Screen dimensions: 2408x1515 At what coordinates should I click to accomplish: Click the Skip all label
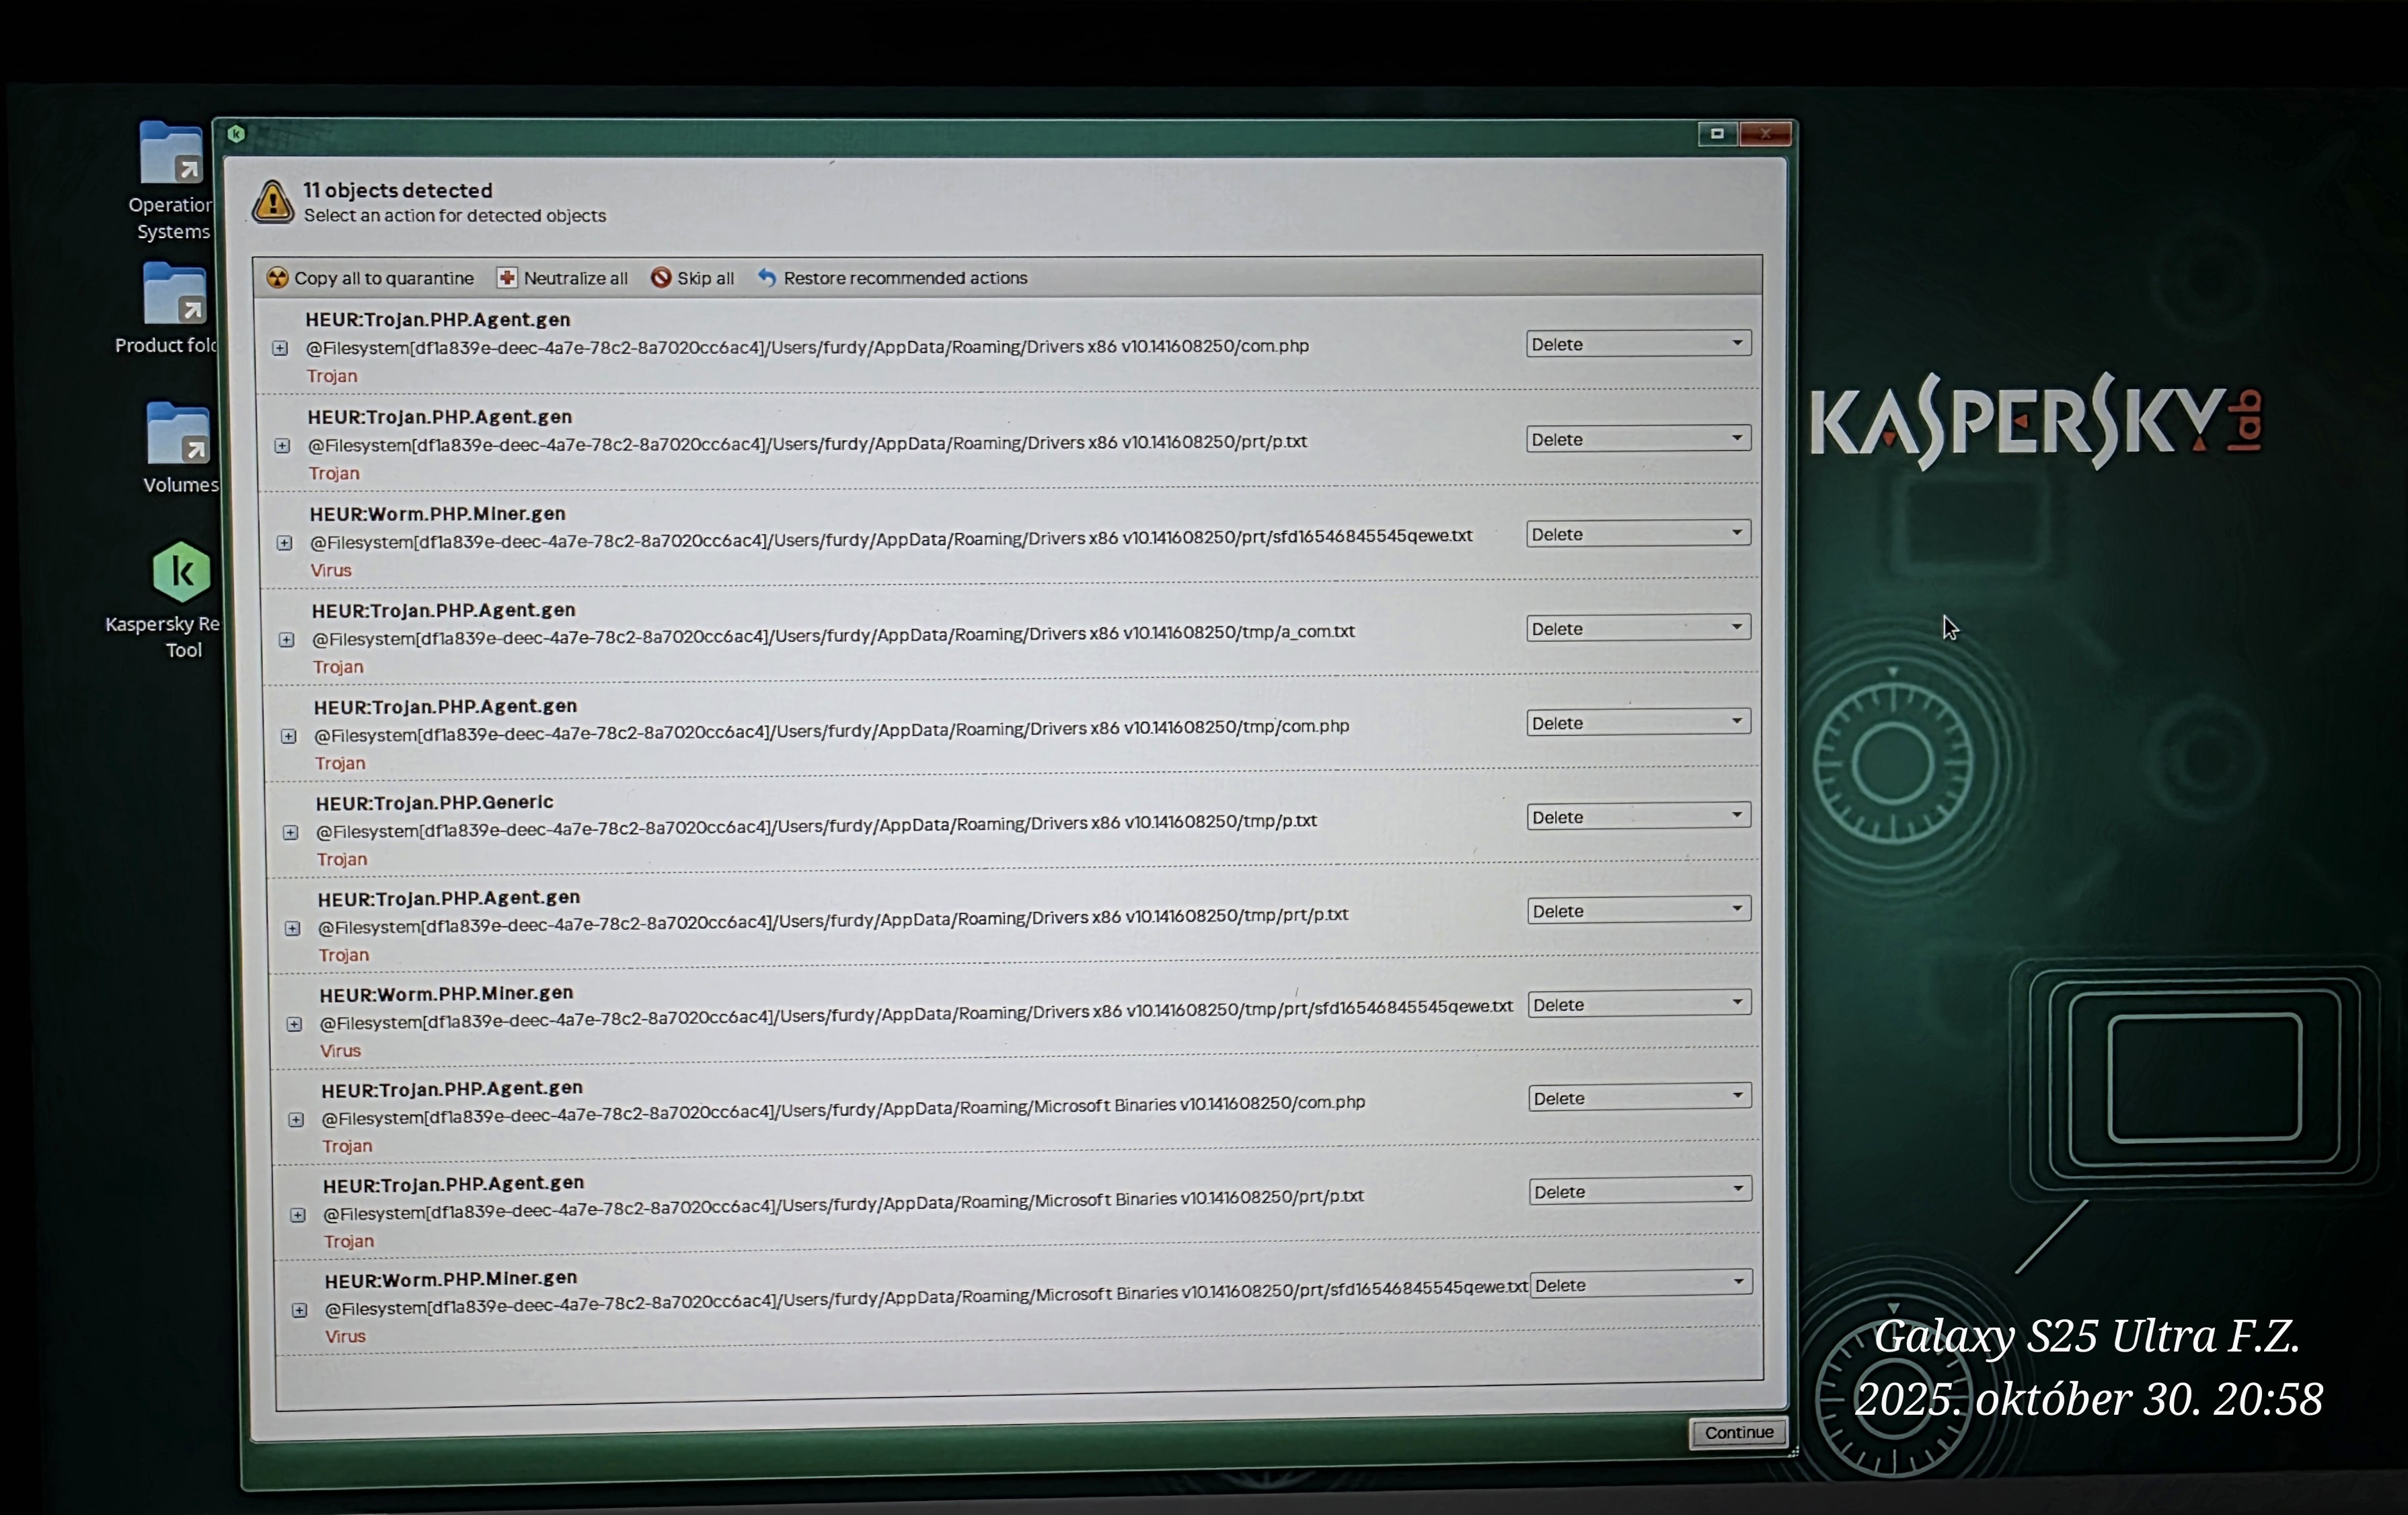pyautogui.click(x=705, y=278)
